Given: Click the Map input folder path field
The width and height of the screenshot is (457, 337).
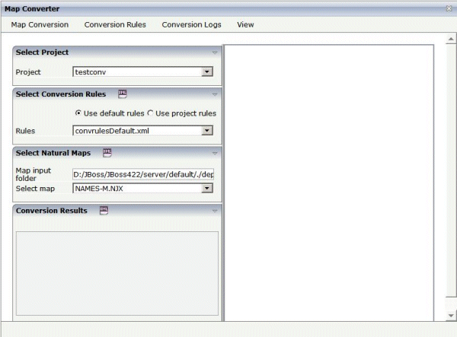Looking at the screenshot, I should point(143,174).
